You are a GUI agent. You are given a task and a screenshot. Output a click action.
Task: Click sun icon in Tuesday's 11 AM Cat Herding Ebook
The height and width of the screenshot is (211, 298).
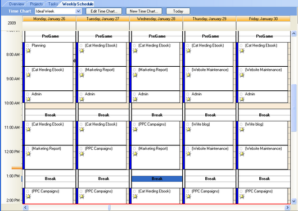(82, 130)
